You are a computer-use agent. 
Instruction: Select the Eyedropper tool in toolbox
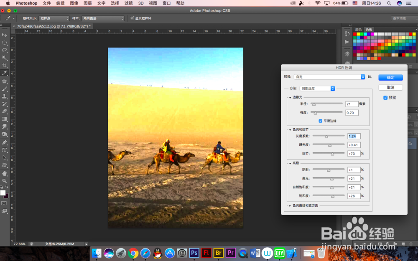tap(4, 73)
